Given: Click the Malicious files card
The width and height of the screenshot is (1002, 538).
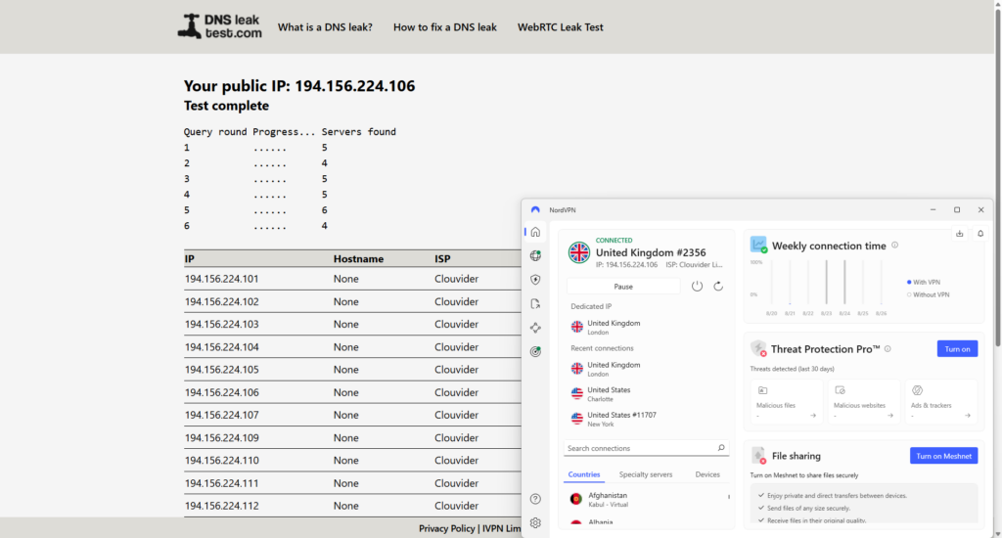Looking at the screenshot, I should (x=786, y=402).
